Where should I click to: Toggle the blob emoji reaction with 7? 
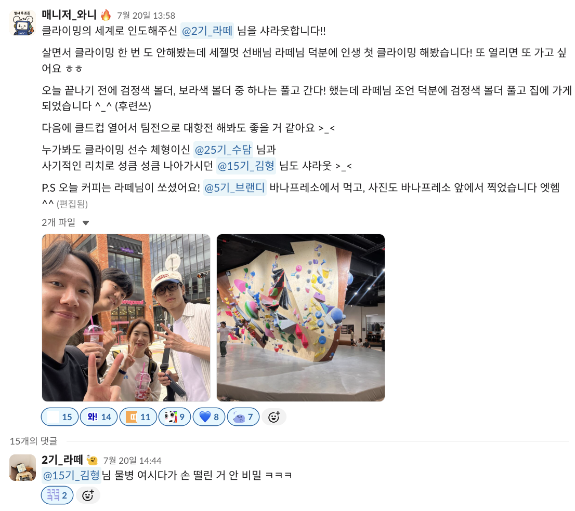[x=243, y=417]
